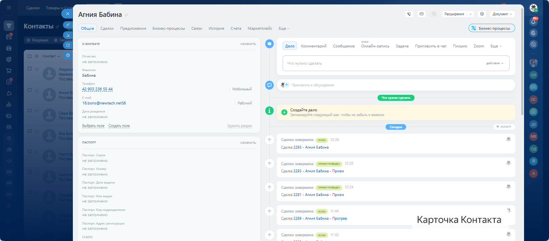Viewport: 549px width, 241px height.
Task: Click the Бизнес-процессы button
Action: pos(491,28)
